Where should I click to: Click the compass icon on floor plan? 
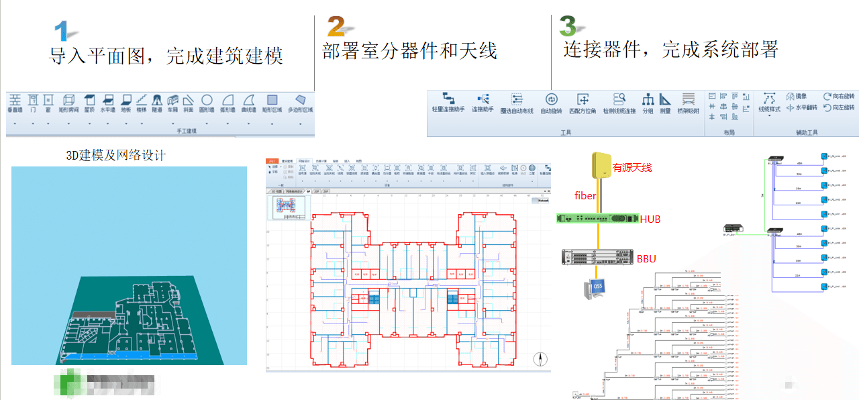click(x=540, y=359)
